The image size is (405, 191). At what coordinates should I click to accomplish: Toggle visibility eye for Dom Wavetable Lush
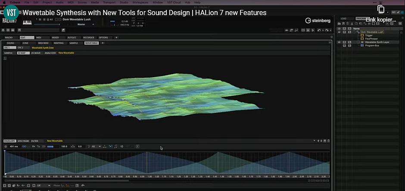coord(339,32)
